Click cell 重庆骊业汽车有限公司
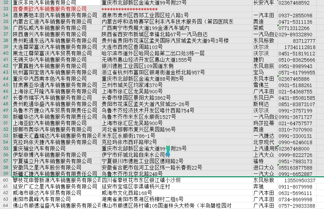Image resolution: width=324 pixels, height=209 pixels. (56, 149)
